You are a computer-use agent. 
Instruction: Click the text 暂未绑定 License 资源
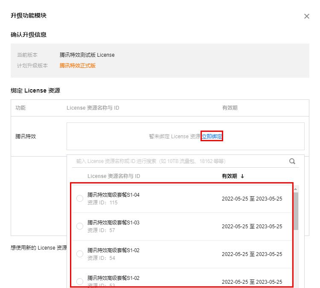coord(175,136)
